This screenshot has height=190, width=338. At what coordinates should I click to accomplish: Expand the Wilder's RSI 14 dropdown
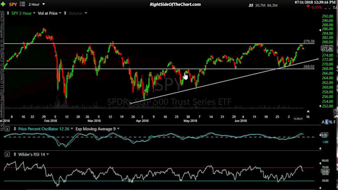click(x=48, y=154)
